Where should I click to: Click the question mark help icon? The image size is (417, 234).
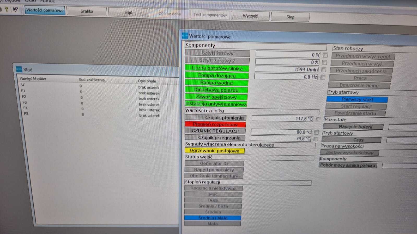click(x=7, y=9)
